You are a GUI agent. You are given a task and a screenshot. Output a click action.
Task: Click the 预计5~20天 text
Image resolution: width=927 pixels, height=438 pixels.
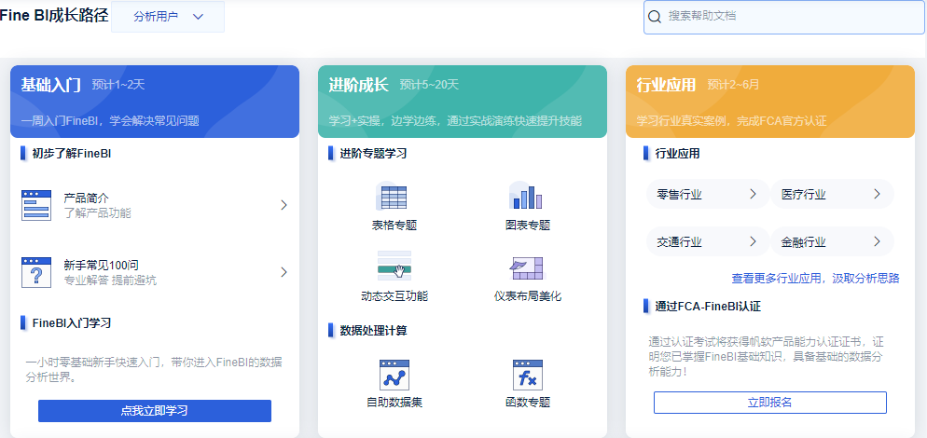(429, 85)
